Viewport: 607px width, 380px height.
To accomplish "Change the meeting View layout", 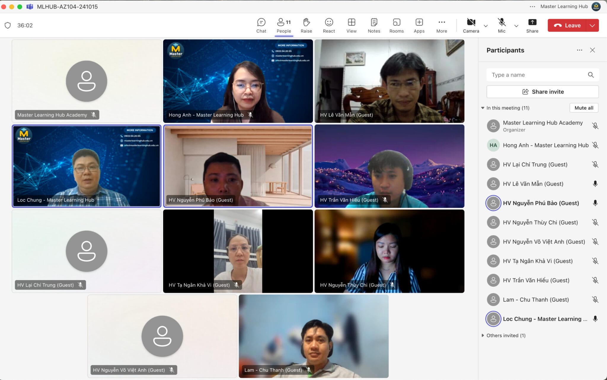I will (x=351, y=25).
